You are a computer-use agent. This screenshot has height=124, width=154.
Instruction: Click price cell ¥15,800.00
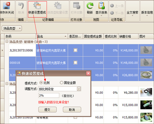(128, 117)
